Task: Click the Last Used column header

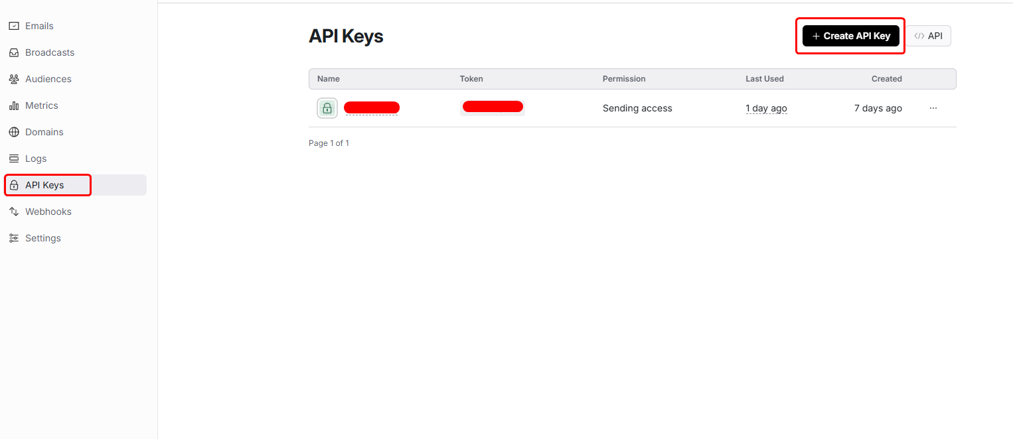Action: click(764, 79)
